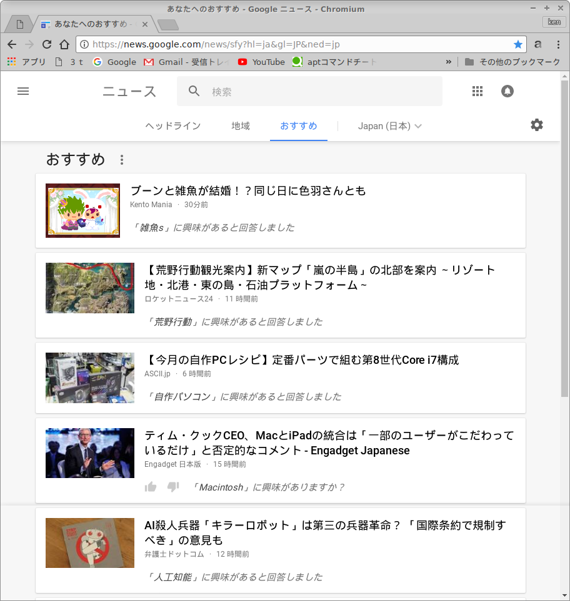Open Chromium's three-dot menu
This screenshot has height=601, width=570.
coord(559,44)
